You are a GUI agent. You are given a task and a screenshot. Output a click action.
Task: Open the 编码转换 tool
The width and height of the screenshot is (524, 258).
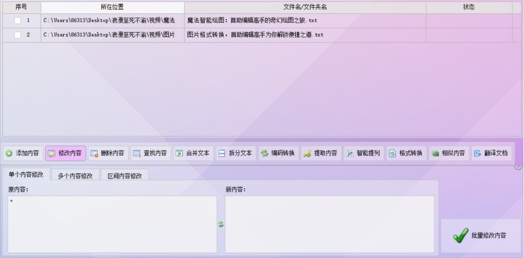[x=279, y=153]
